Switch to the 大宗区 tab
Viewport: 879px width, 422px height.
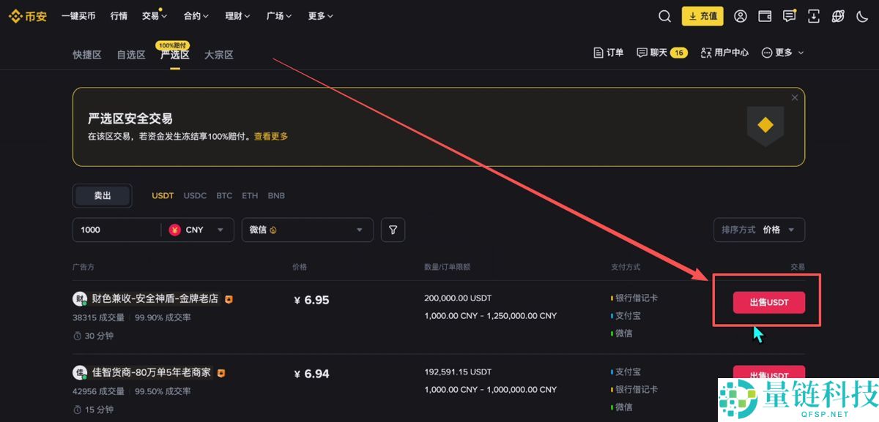pos(218,54)
